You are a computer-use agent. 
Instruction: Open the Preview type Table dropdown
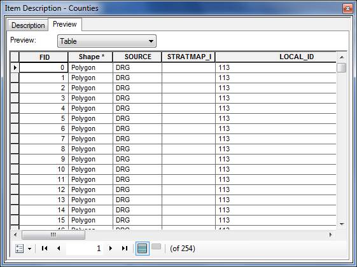107,41
